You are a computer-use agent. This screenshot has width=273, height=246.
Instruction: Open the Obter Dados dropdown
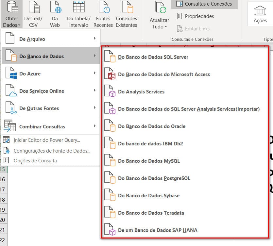12,14
